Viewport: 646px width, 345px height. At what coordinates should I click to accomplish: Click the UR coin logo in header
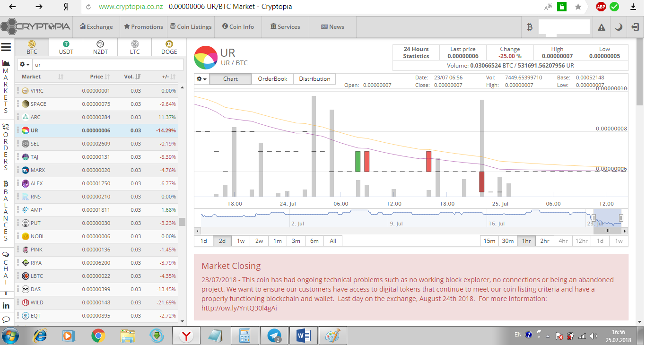[x=206, y=57]
